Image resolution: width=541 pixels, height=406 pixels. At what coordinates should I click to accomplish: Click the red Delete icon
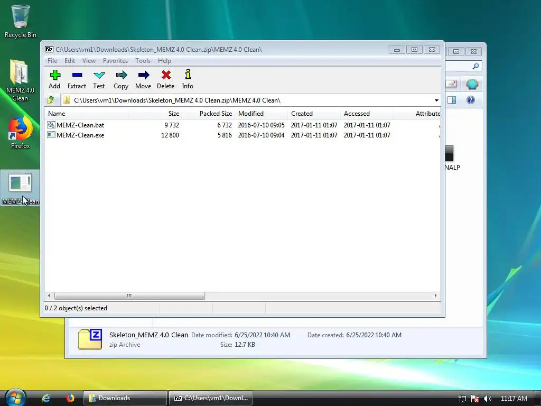click(x=166, y=75)
